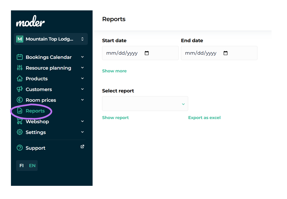Click the Show report link
Viewport: 287px width, 199px height.
[115, 118]
